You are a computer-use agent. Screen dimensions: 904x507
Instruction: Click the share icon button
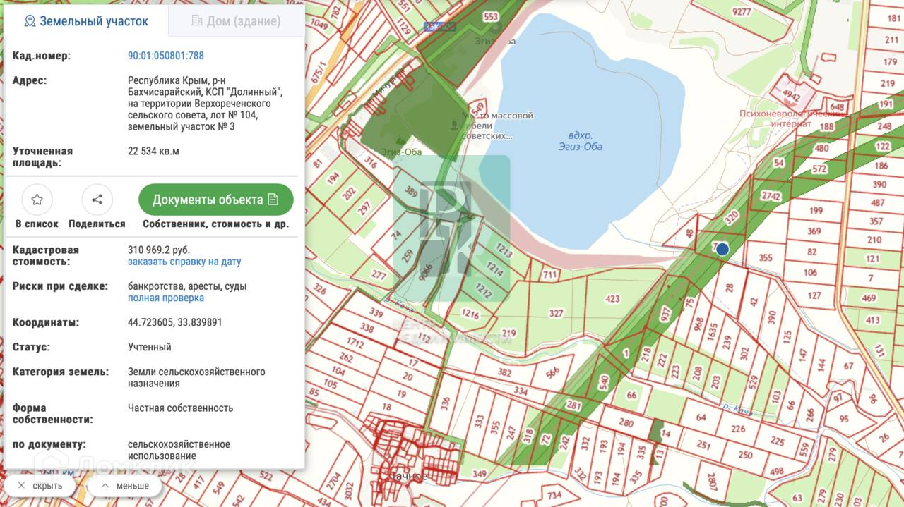(x=97, y=200)
